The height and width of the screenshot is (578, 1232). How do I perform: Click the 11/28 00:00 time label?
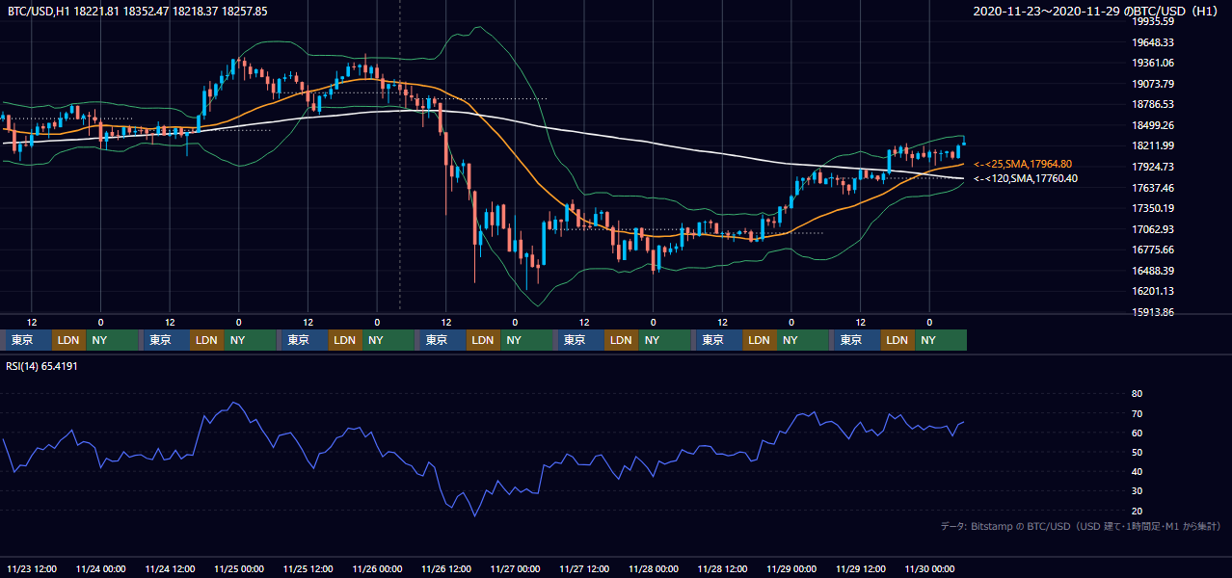[x=654, y=568]
